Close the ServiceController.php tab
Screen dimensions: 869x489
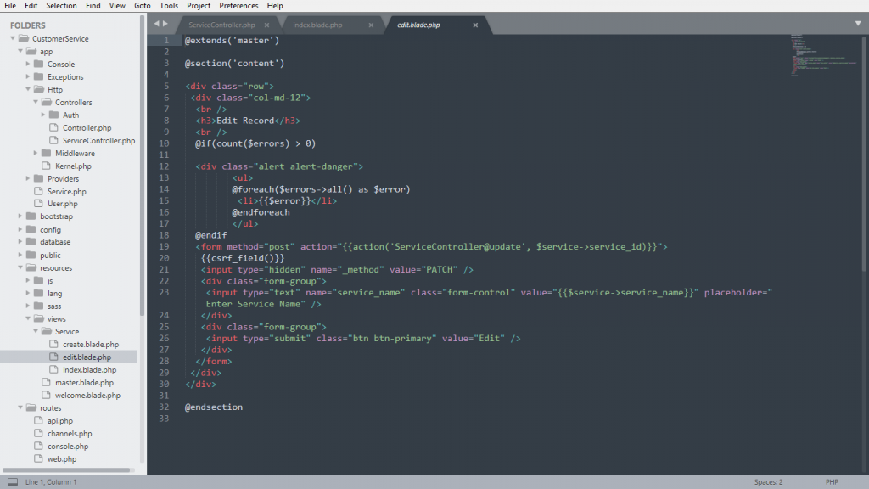coord(268,25)
